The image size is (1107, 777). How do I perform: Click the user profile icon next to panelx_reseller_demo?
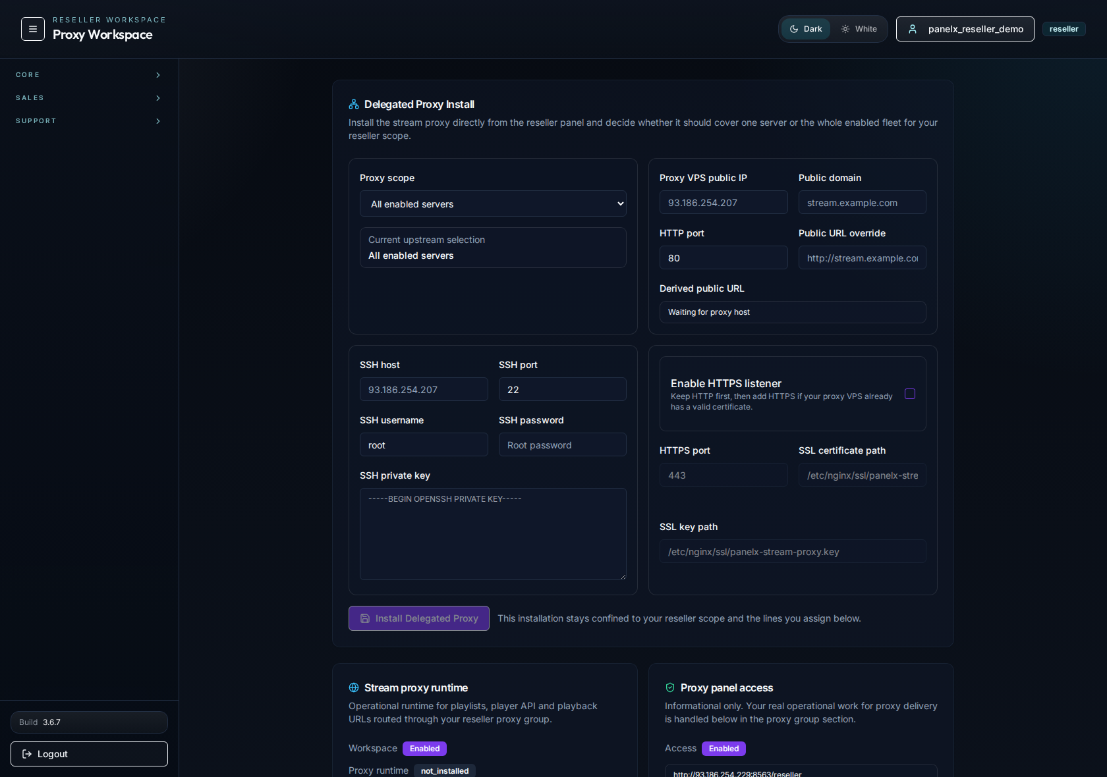913,29
